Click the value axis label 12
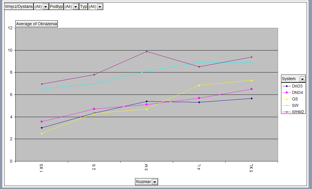This screenshot has width=312, height=189. (10, 28)
